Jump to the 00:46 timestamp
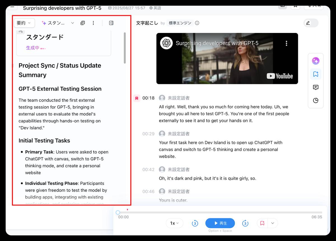336x241 pixels. tap(148, 192)
